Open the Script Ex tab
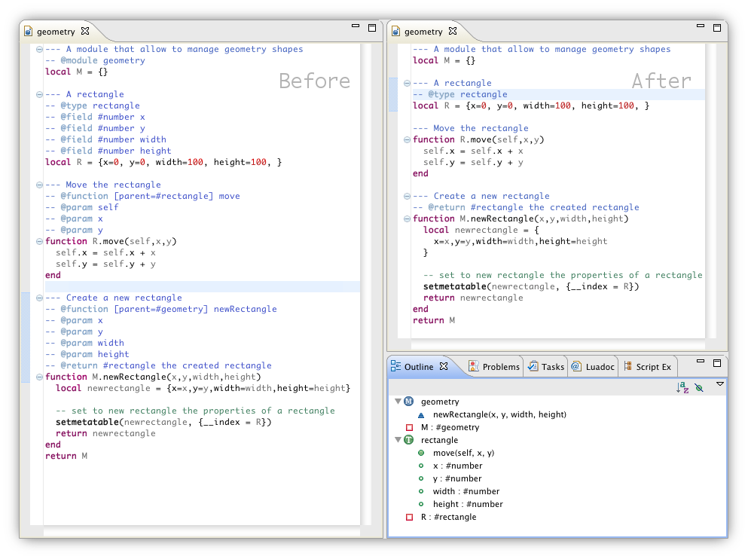 click(647, 366)
